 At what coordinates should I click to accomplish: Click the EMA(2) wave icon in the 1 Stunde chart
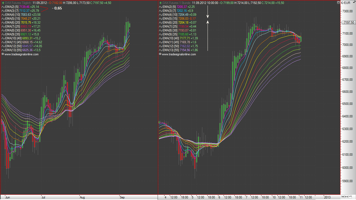[x=161, y=7]
